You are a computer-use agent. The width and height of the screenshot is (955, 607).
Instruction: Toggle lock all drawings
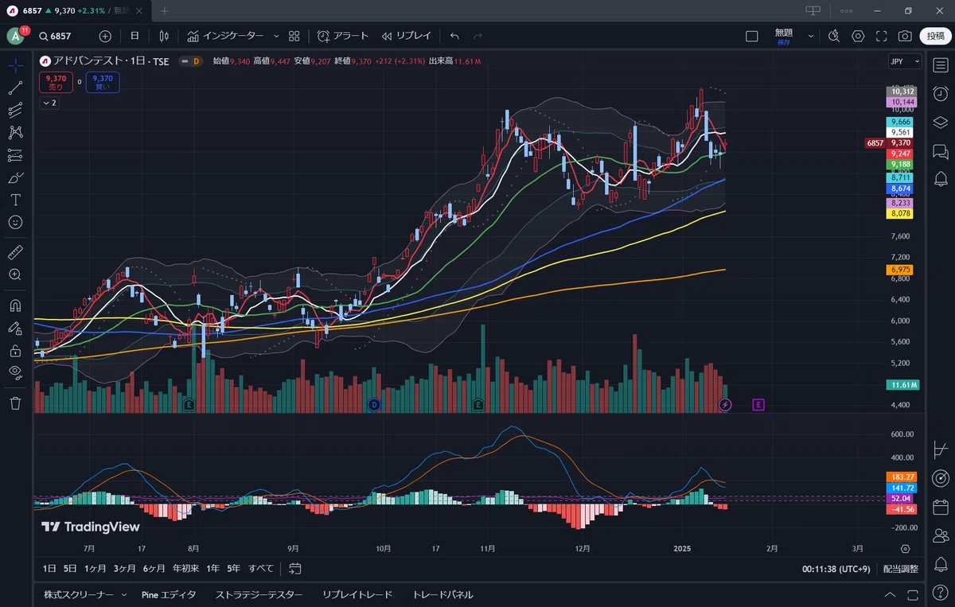click(15, 350)
